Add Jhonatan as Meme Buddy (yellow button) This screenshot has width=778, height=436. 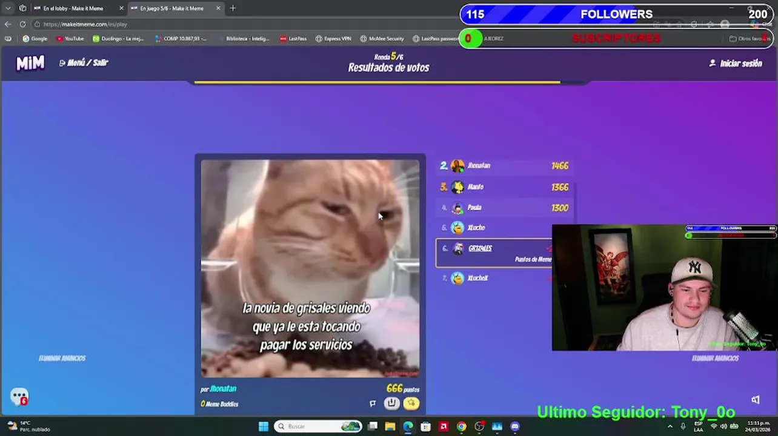[411, 403]
